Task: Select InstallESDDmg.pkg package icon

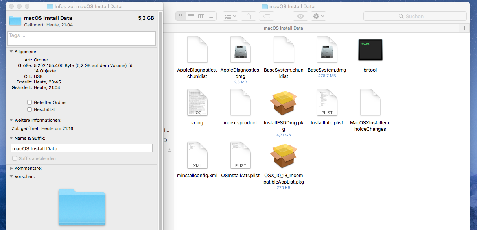Action: coord(284,103)
